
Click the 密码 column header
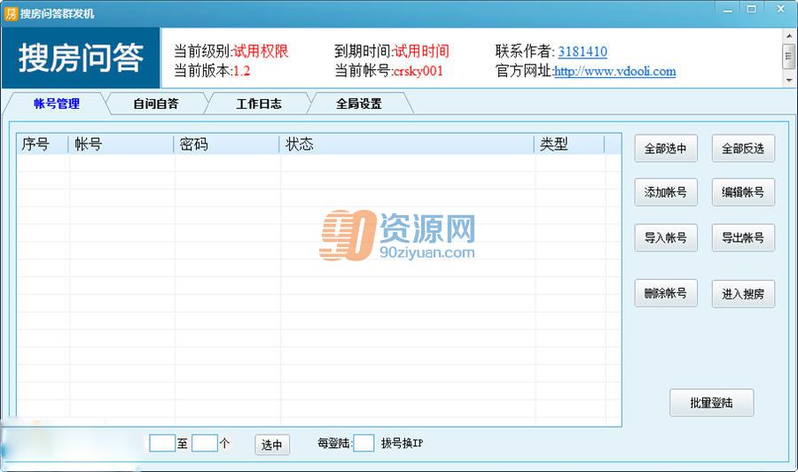pyautogui.click(x=226, y=144)
